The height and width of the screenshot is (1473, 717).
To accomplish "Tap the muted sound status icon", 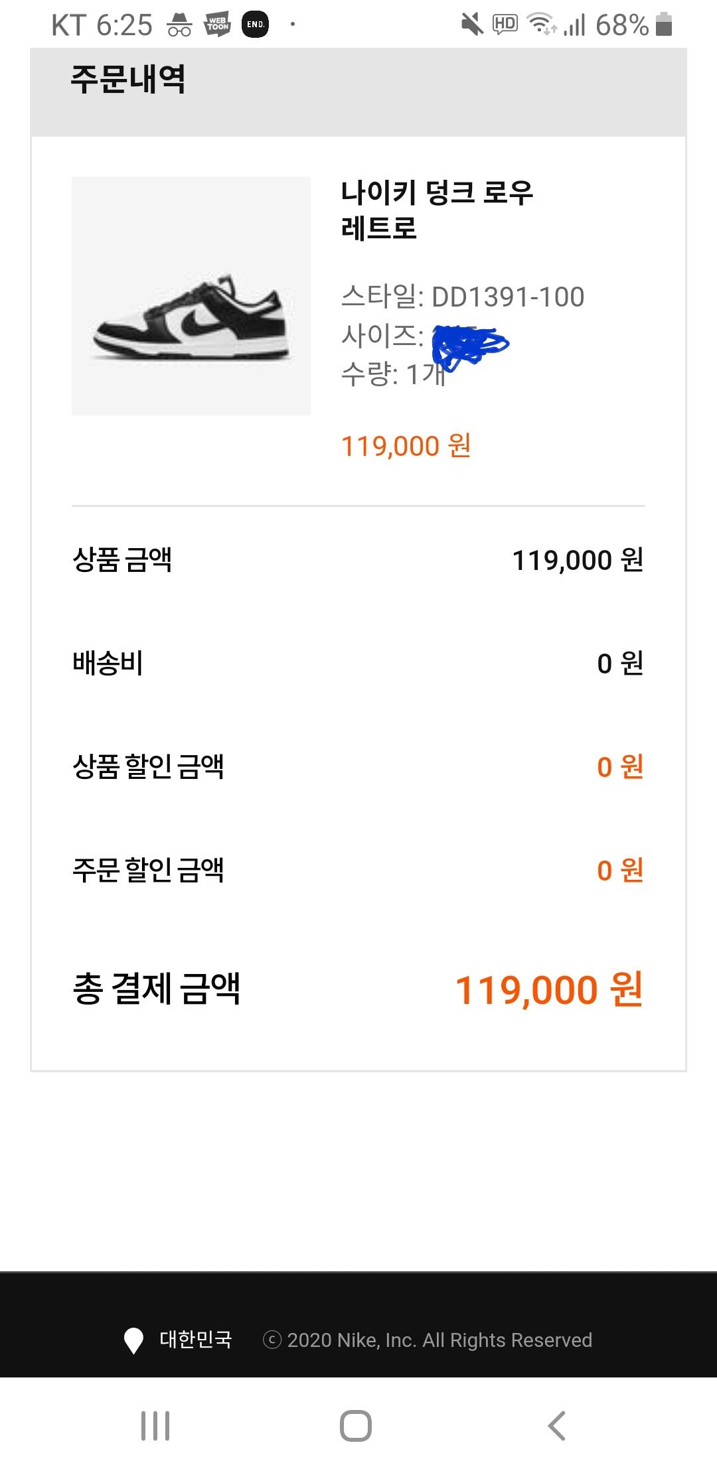I will [472, 25].
